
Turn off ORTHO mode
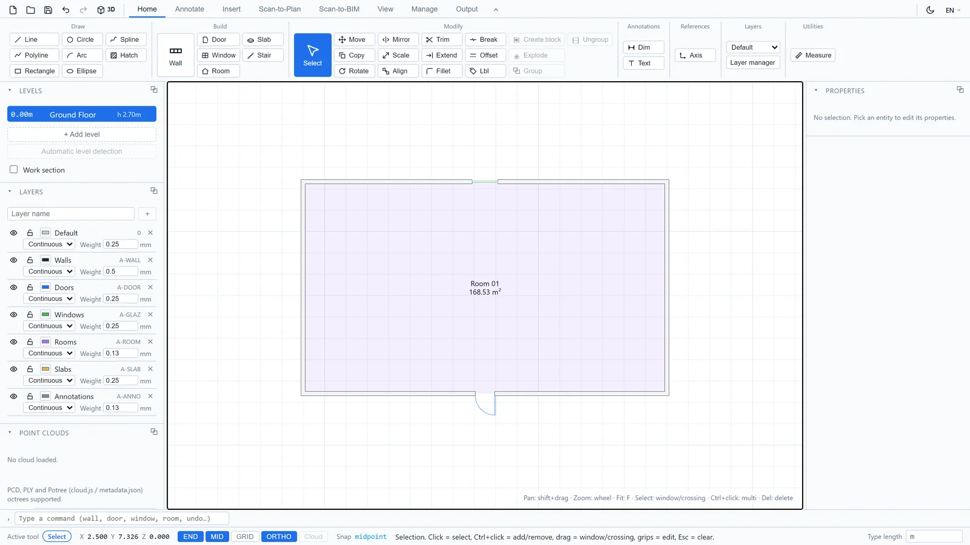click(x=279, y=537)
